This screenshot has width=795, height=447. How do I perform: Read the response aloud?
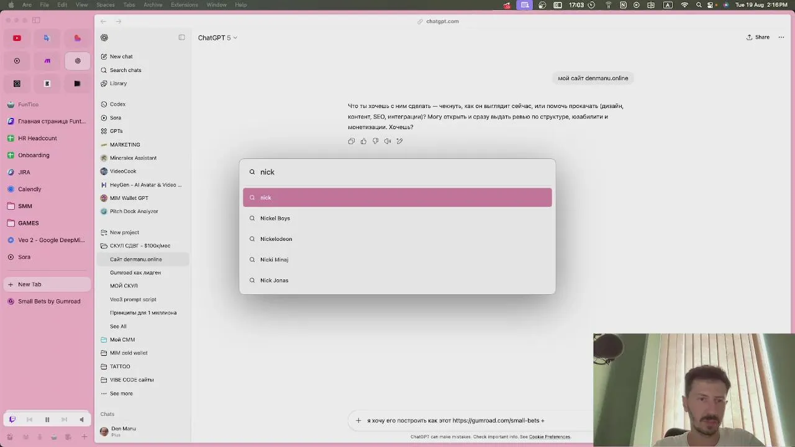[388, 141]
